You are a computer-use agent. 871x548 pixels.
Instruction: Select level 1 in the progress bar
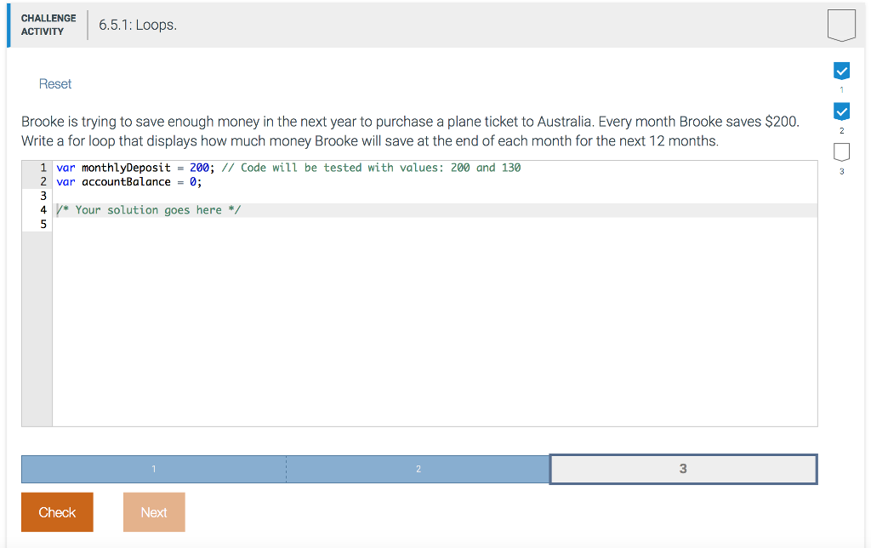click(x=153, y=469)
